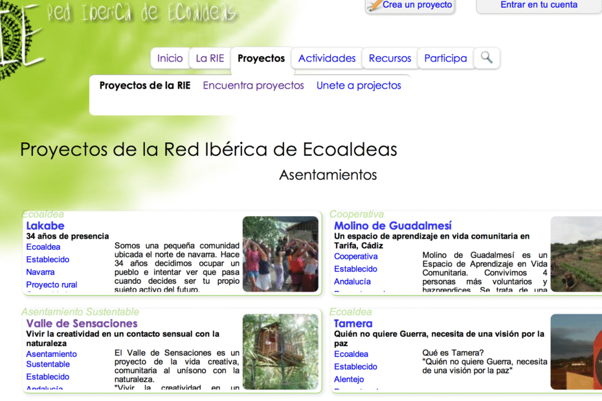Click the Lakabe description paragraph
Viewport: 602px width, 401px height.
(177, 267)
